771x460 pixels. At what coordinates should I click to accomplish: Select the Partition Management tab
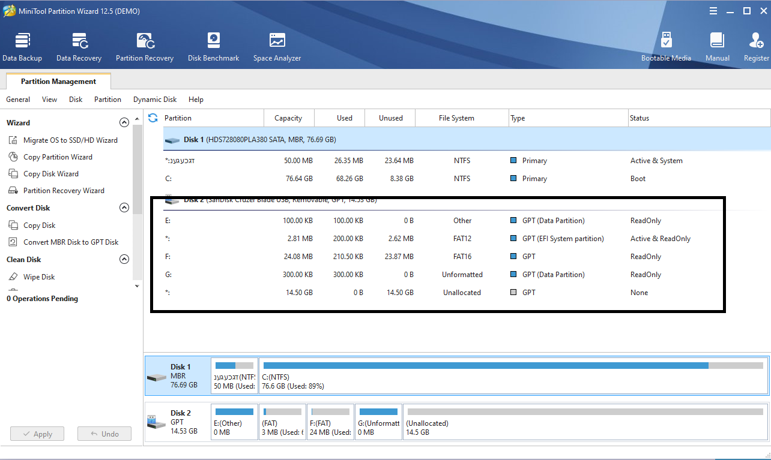(x=58, y=82)
